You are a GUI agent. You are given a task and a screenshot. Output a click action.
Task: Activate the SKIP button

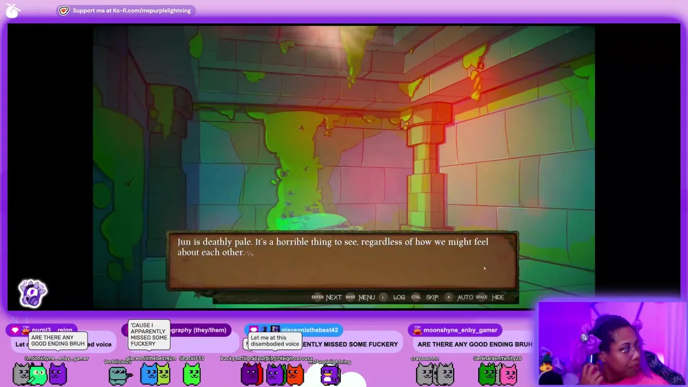coord(432,297)
